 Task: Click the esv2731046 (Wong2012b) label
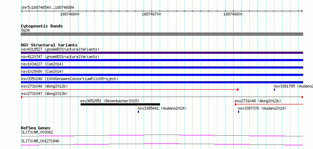click(x=44, y=86)
